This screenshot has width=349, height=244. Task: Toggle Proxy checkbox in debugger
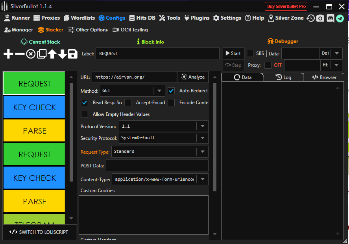[268, 65]
